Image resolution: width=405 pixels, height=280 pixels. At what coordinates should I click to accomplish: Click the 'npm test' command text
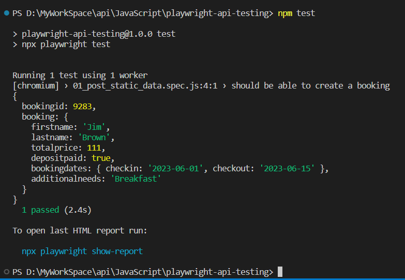point(296,13)
